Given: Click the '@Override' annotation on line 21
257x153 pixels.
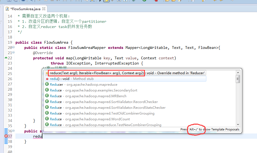Looking at the screenshot, I should point(43,53).
